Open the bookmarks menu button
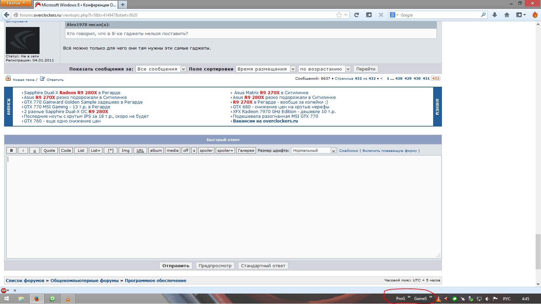The width and height of the screenshot is (541, 304). tap(521, 15)
